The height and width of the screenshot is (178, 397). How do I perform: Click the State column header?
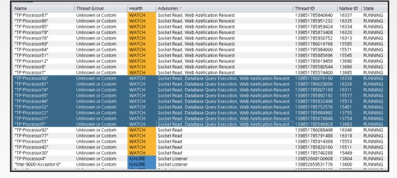pyautogui.click(x=374, y=8)
